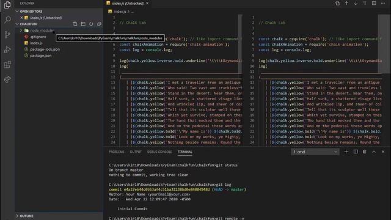391x220 pixels.
Task: Click 'const log = console.log;' in right pane
Action: (x=285, y=50)
